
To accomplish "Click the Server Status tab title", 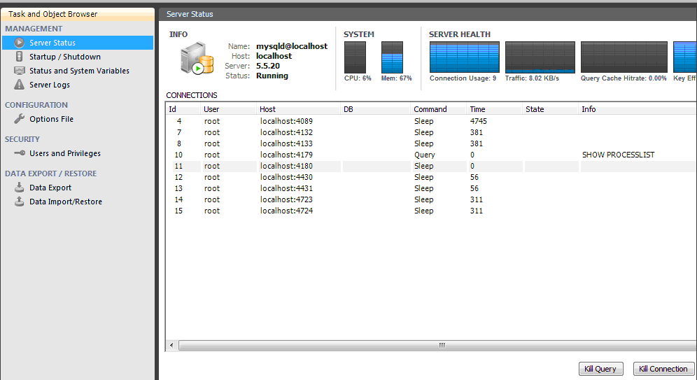I will 190,14.
